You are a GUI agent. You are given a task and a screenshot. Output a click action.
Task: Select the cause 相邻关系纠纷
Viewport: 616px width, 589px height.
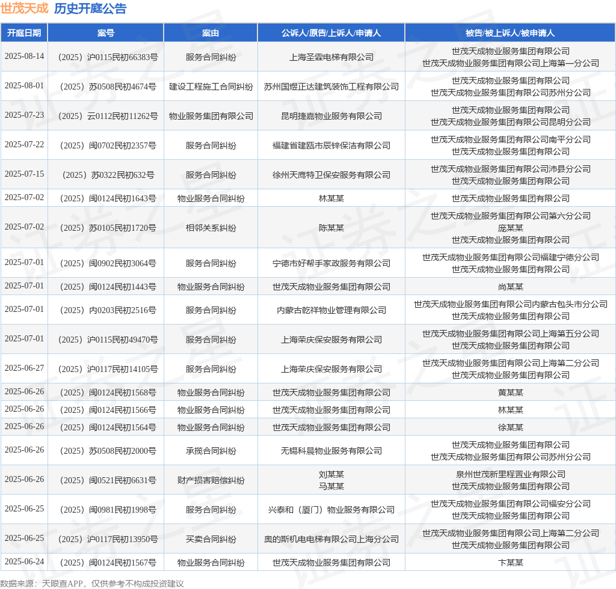[211, 228]
